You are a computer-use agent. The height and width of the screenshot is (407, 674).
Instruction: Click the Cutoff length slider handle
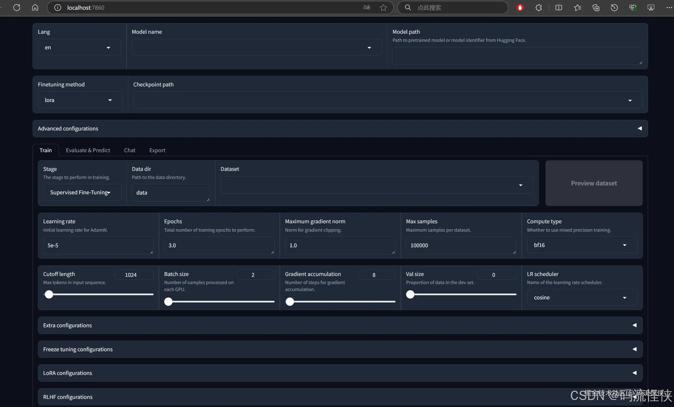click(49, 294)
